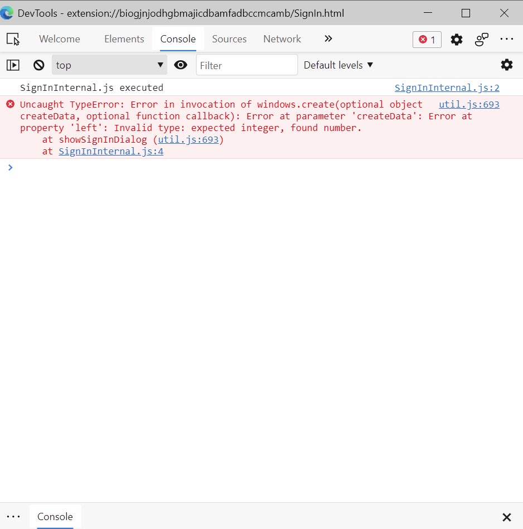Open the customize and control DevTools menu
This screenshot has width=523, height=529.
tap(506, 40)
